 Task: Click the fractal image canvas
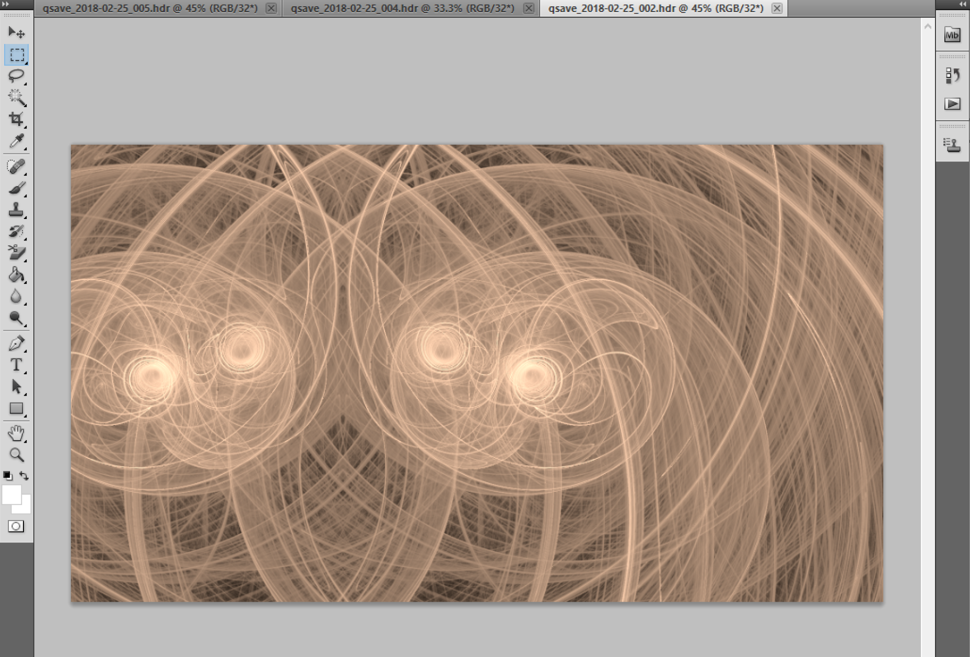click(477, 373)
